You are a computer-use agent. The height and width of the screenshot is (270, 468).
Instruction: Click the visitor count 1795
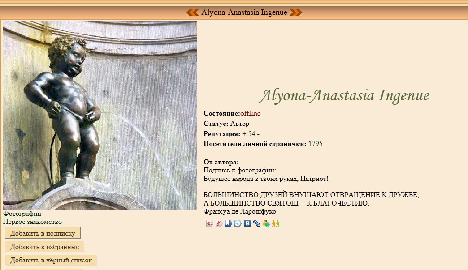coord(315,144)
